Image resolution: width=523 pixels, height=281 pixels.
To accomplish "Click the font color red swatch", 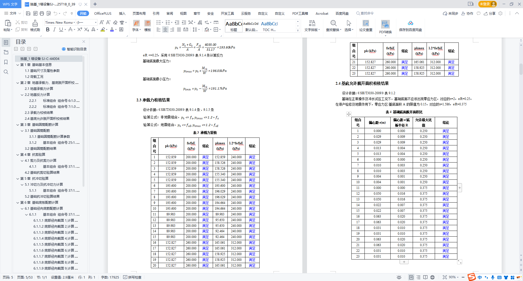I will 112,30.
